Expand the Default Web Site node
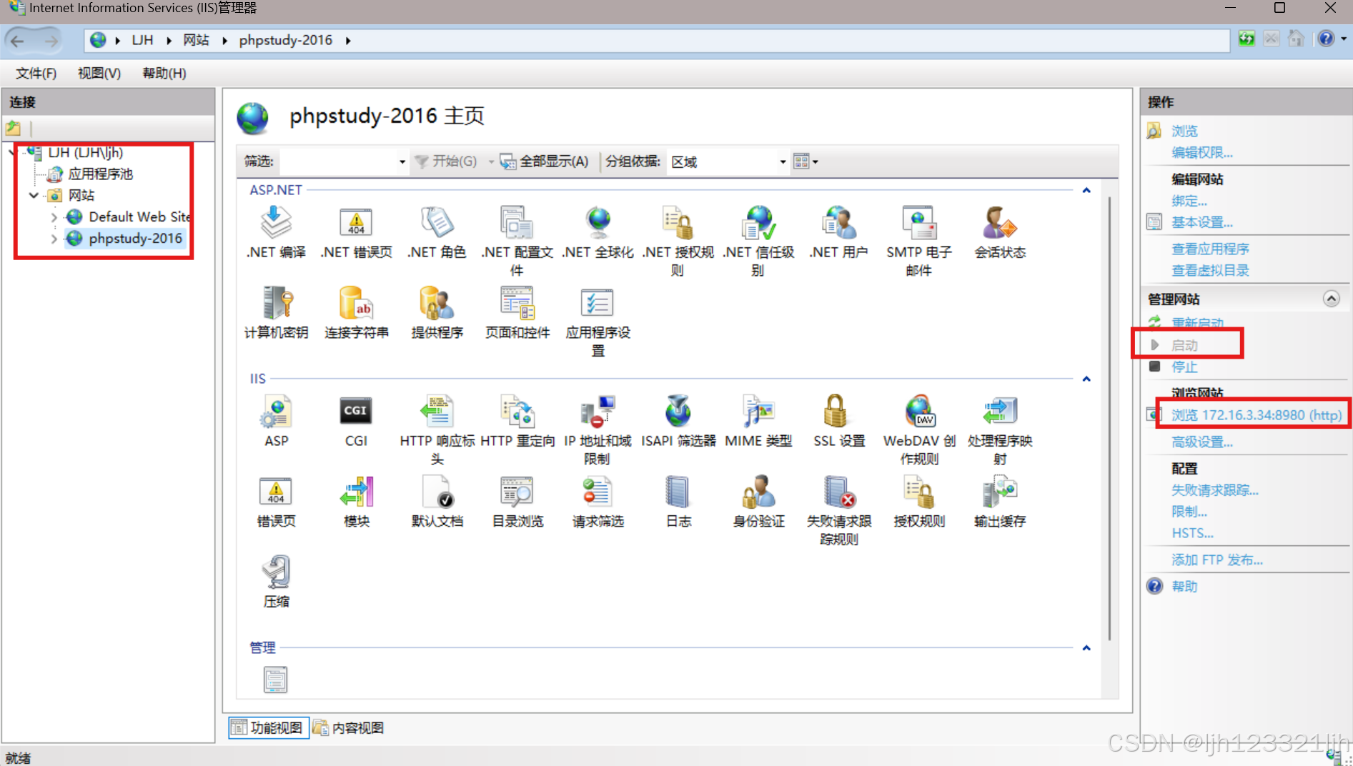1353x766 pixels. click(x=54, y=217)
